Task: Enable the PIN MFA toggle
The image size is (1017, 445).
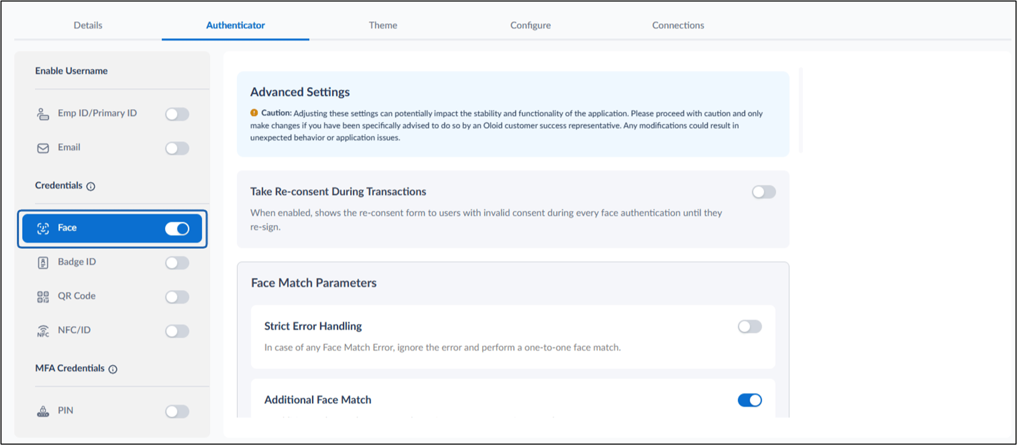Action: click(x=177, y=411)
